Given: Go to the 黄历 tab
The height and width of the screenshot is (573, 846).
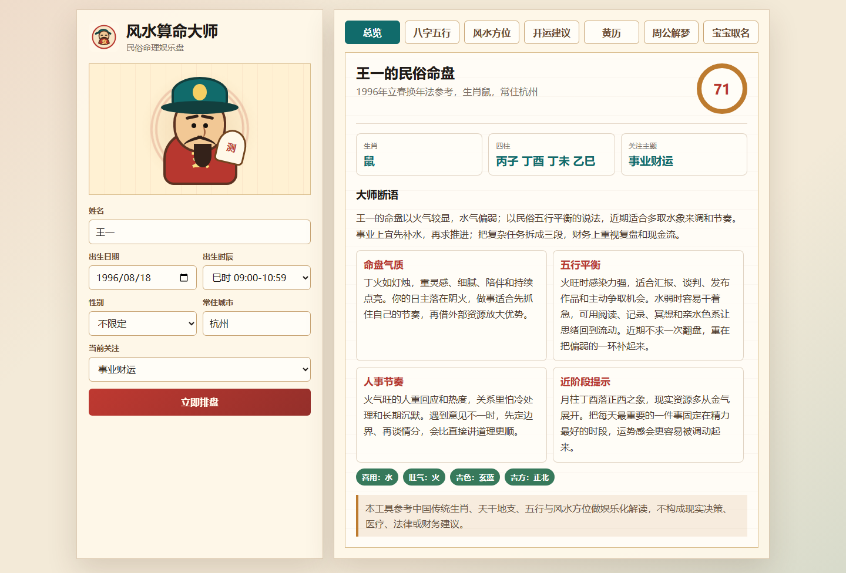Looking at the screenshot, I should pyautogui.click(x=612, y=32).
